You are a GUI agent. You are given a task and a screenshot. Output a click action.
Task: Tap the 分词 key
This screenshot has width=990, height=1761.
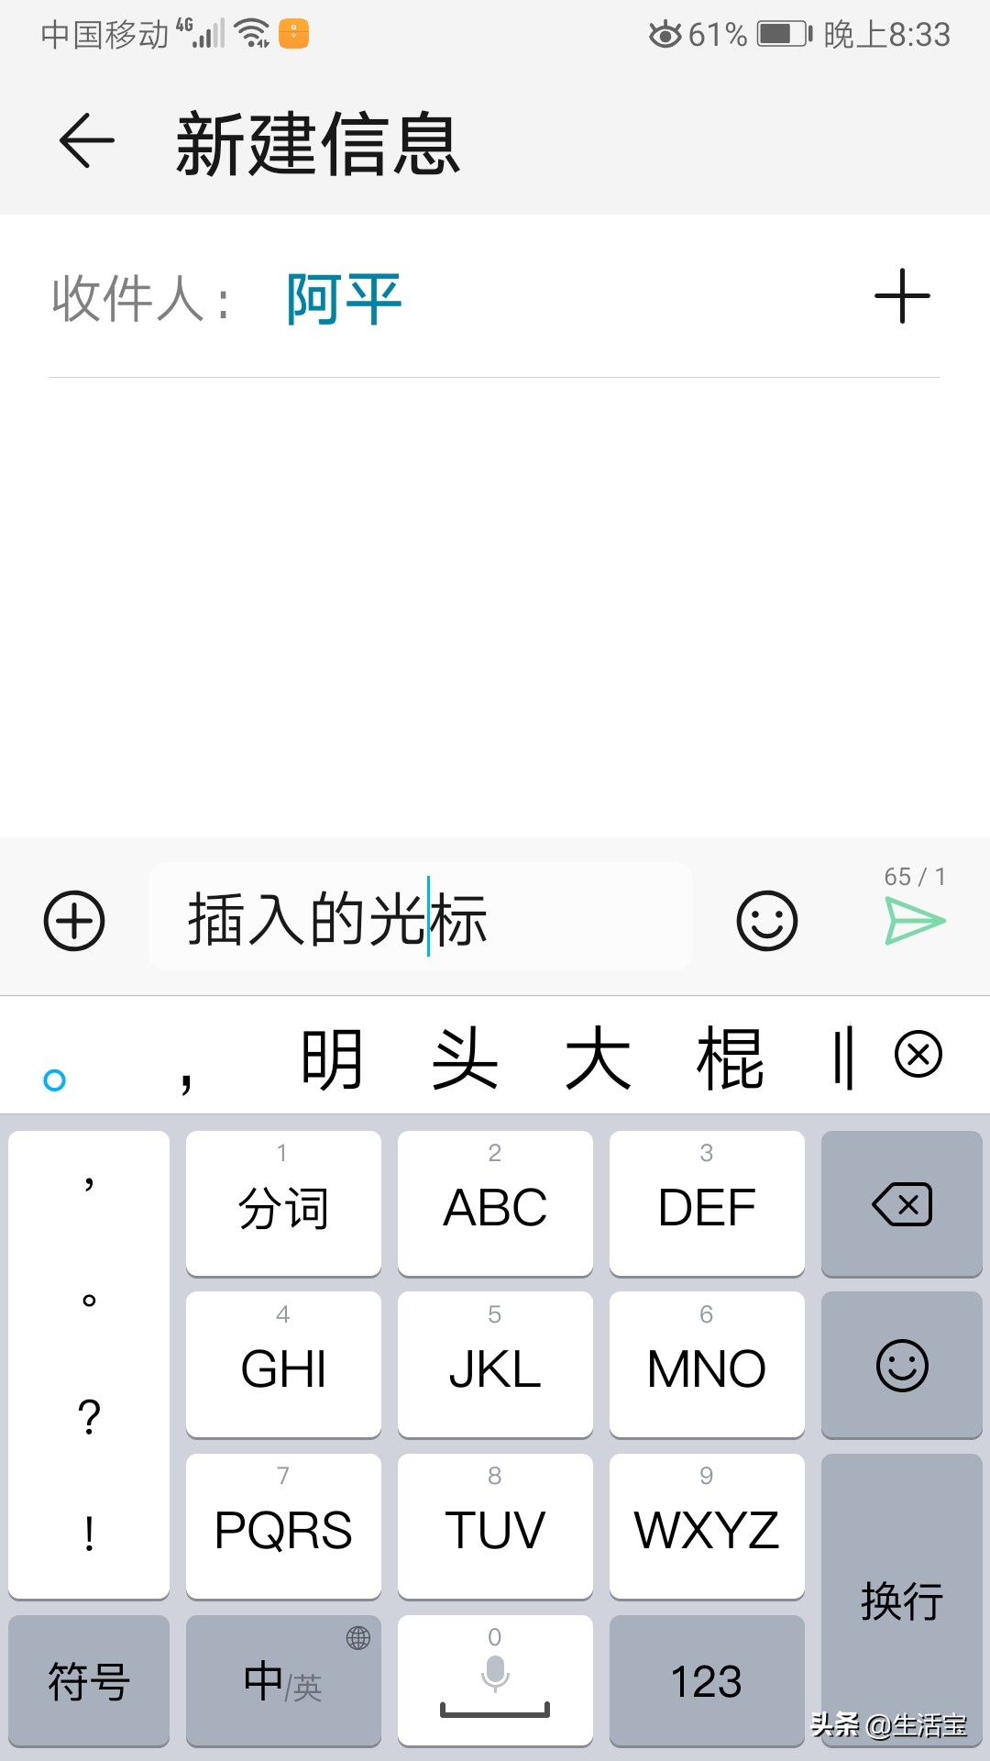click(x=283, y=1203)
